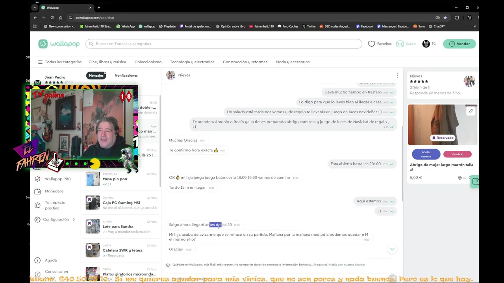Reload the page
Screen dimensions: 504x283
(52, 18)
